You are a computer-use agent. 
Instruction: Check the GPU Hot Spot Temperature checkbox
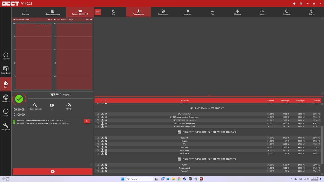(x=98, y=123)
